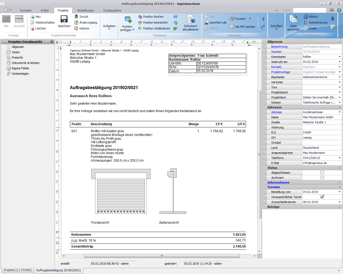This screenshot has width=343, height=274.
Task: Click the horizontal document scrollbar
Action: 162,256
